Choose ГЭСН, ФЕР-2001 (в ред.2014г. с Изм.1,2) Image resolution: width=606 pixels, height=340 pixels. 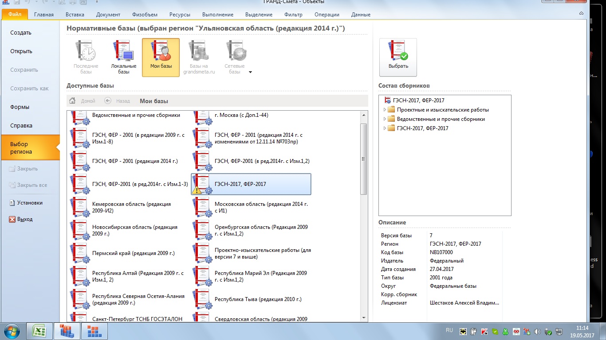(251, 161)
